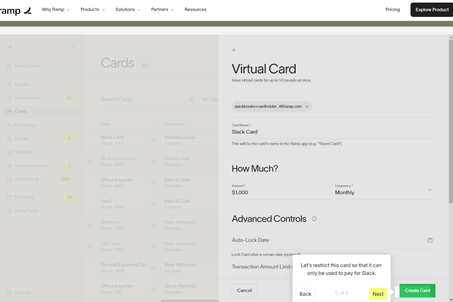Open the Frequency dropdown set to Monthly
The height and width of the screenshot is (302, 453).
[x=385, y=190]
